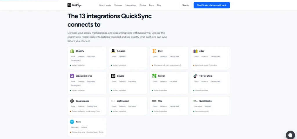Screen dimensions: 297x139
Task: Open the Amazon integration title
Action: 121,51
